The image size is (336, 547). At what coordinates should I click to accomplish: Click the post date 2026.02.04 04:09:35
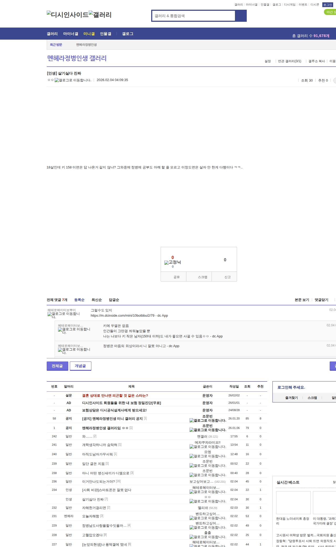(x=112, y=80)
